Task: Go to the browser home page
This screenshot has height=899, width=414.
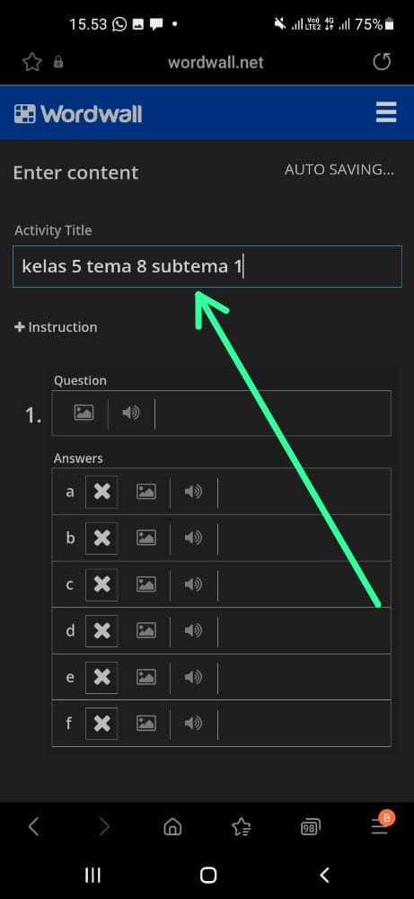Action: (x=172, y=827)
